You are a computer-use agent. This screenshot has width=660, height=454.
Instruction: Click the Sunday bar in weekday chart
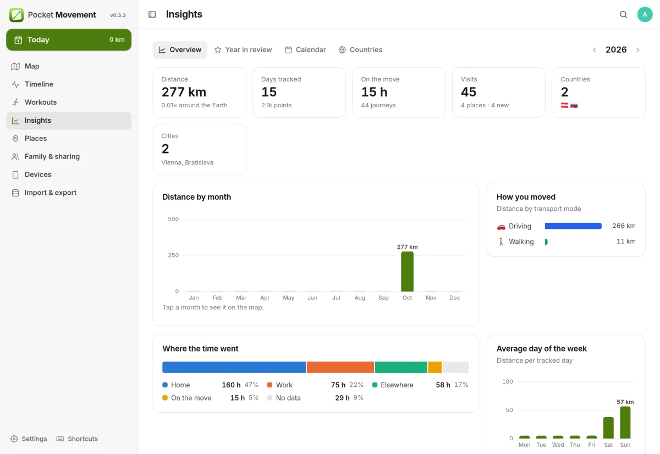625,423
